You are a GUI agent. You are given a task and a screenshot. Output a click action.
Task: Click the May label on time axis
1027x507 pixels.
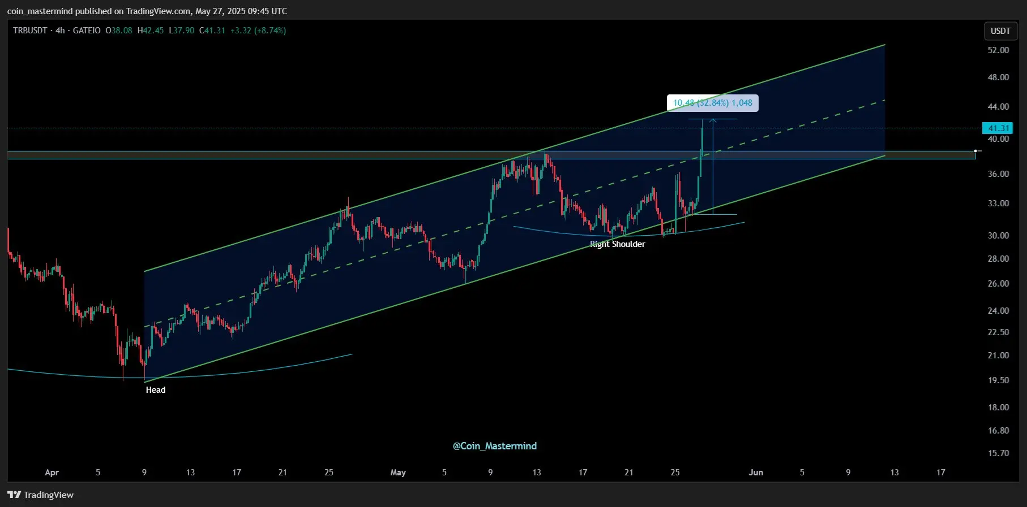point(398,473)
